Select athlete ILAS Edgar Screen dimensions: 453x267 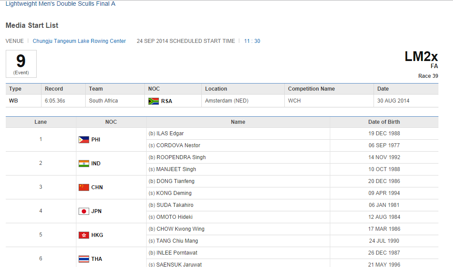[x=170, y=133]
